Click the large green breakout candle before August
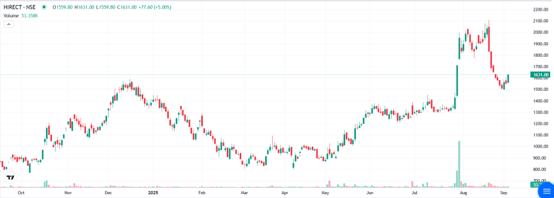Screen dimensions: 554x198 pyautogui.click(x=457, y=81)
